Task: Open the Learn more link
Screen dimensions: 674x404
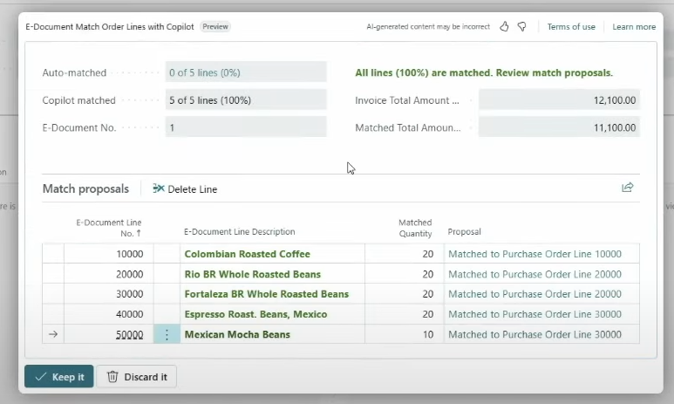Action: [x=634, y=27]
